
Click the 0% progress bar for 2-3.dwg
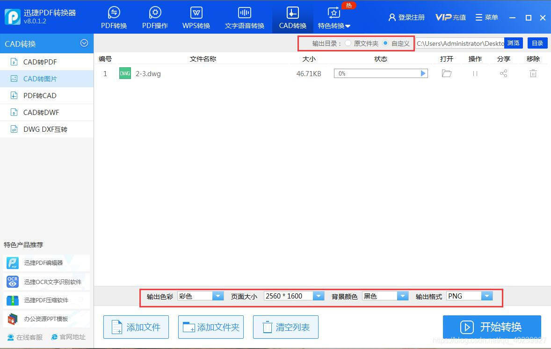coord(381,73)
